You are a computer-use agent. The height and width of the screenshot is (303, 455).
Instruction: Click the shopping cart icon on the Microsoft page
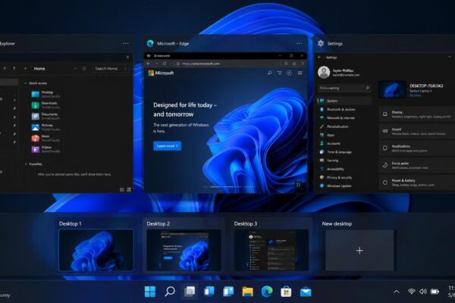click(279, 73)
